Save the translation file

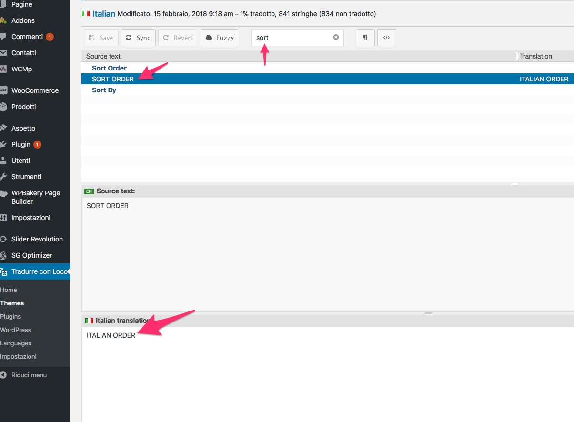[x=101, y=38]
